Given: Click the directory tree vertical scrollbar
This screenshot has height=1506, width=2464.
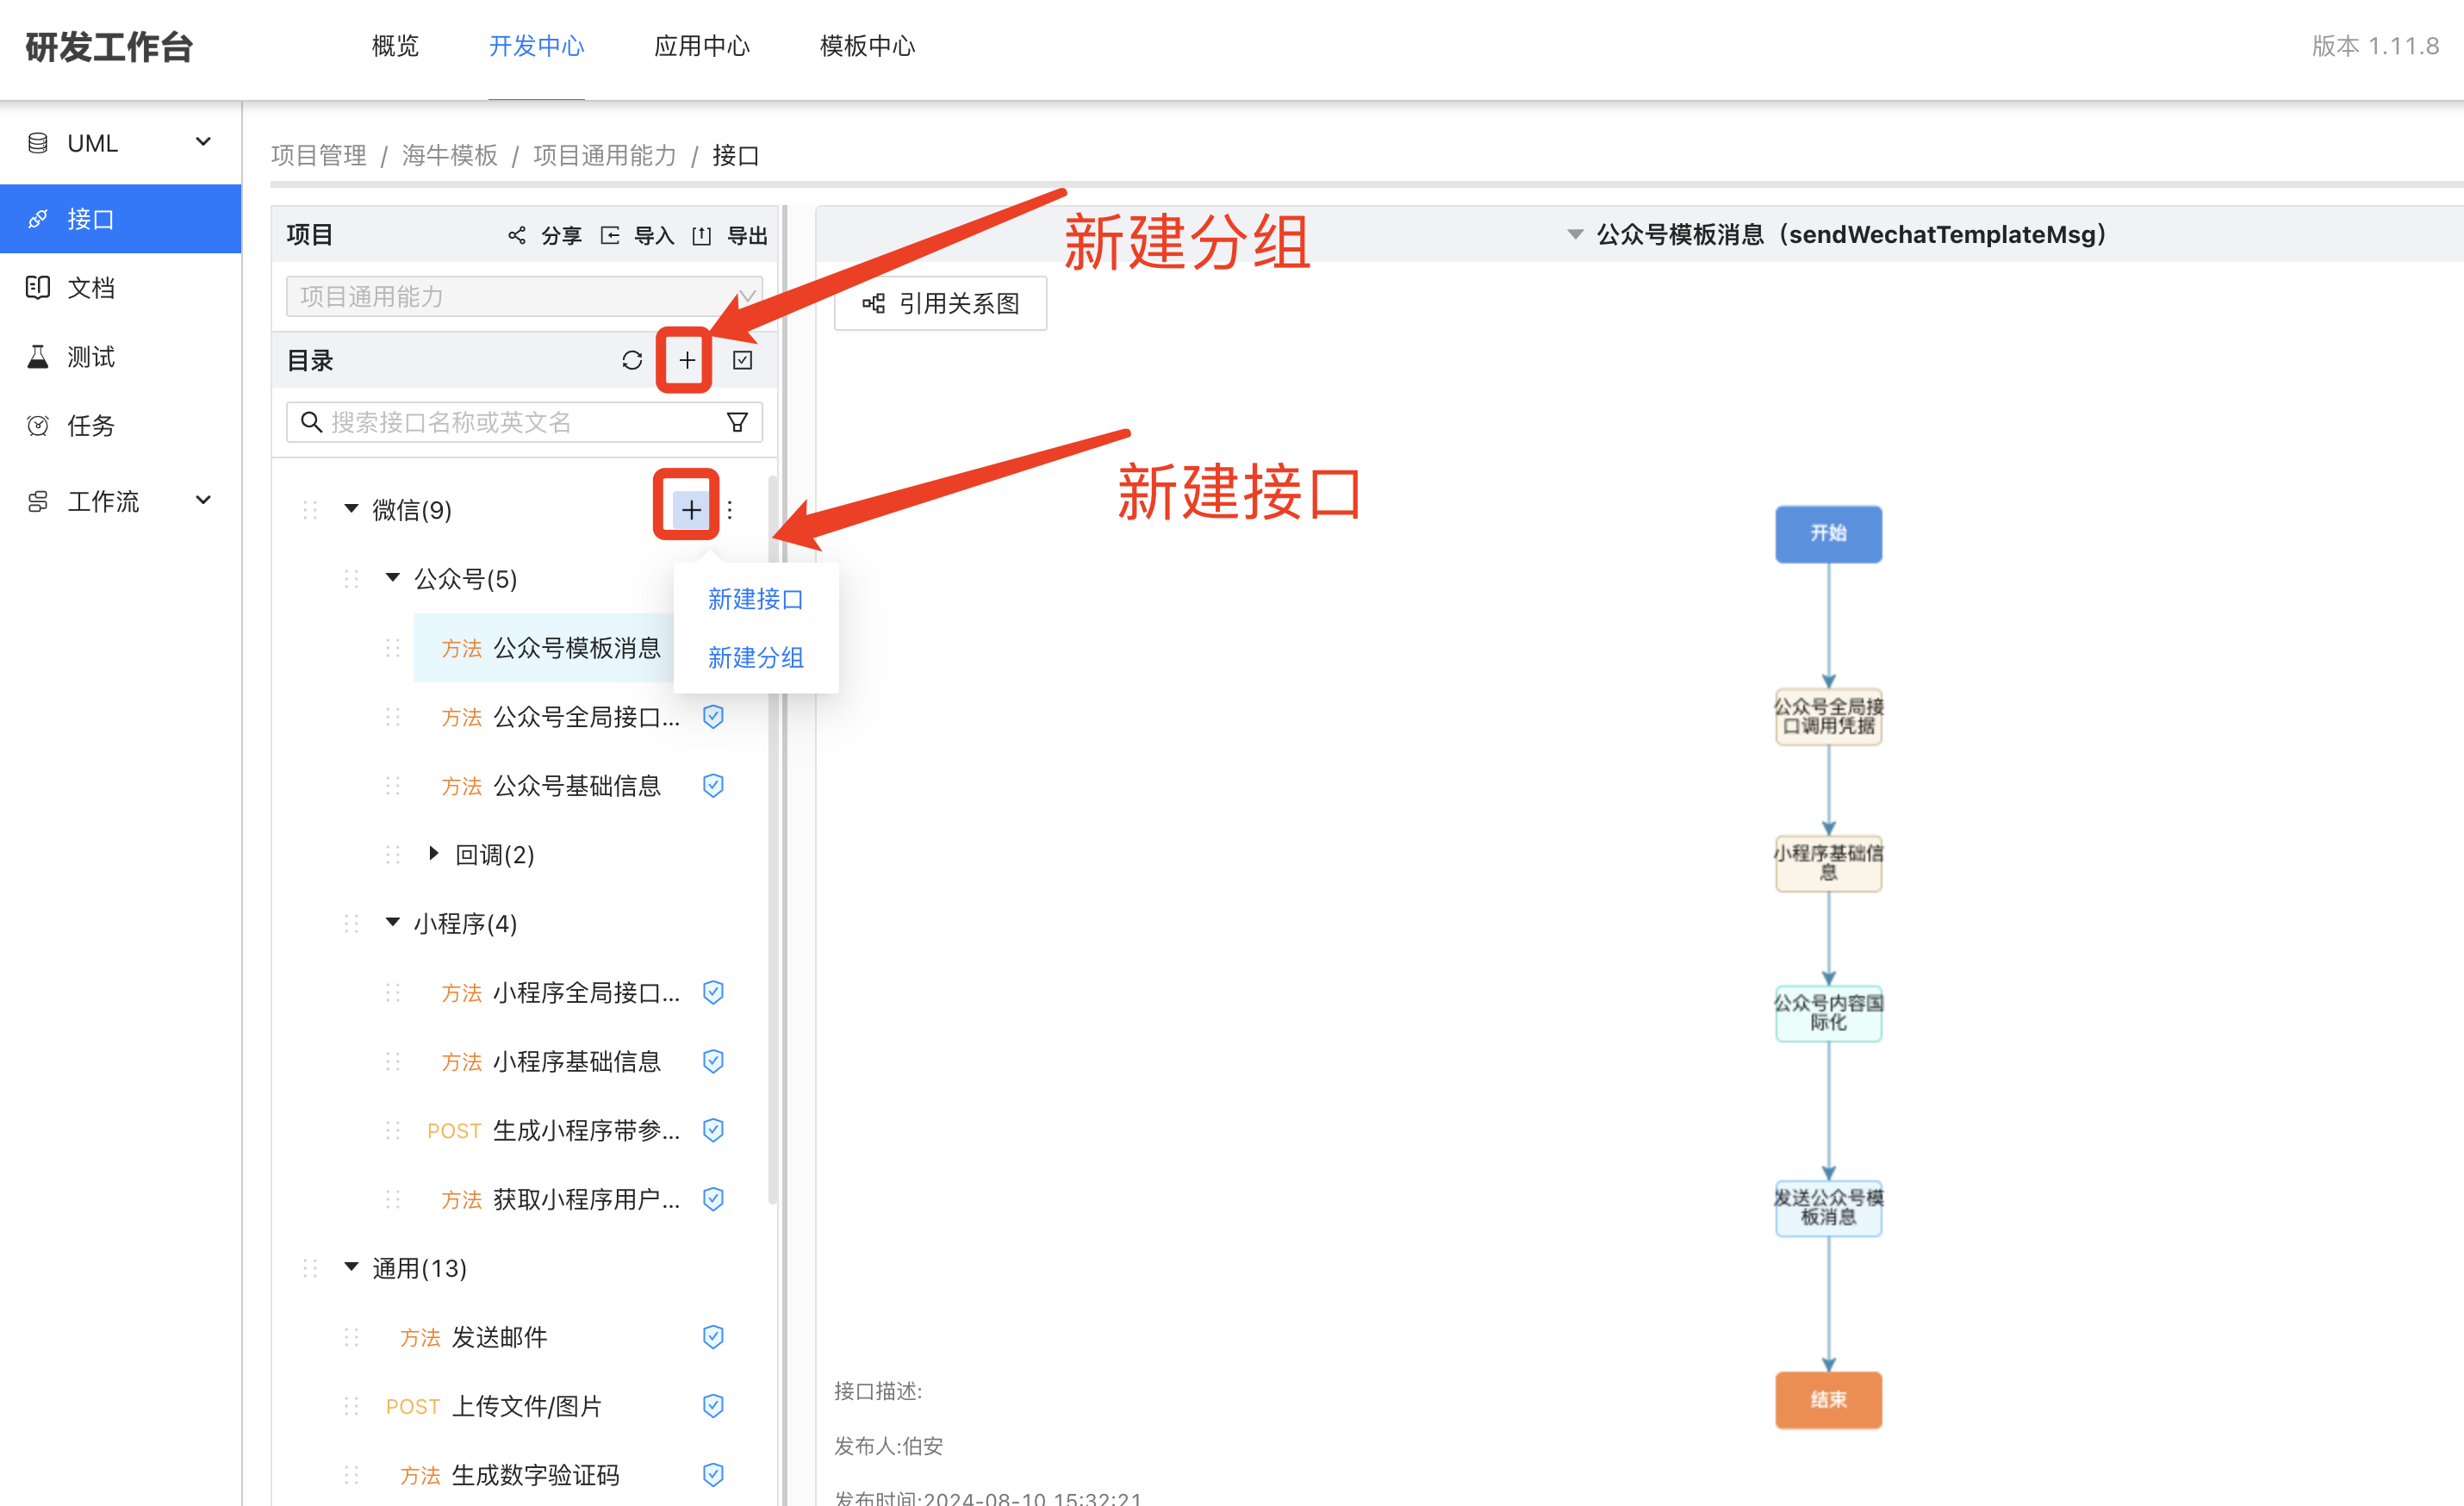Looking at the screenshot, I should [772, 840].
